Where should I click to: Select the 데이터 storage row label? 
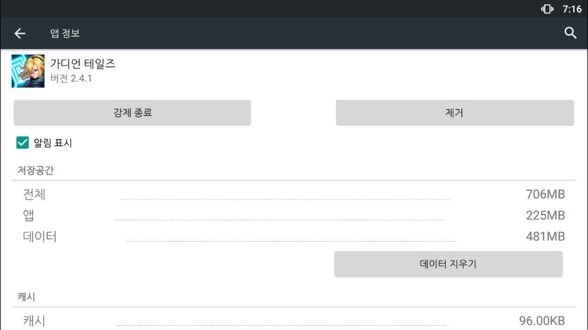pos(40,237)
